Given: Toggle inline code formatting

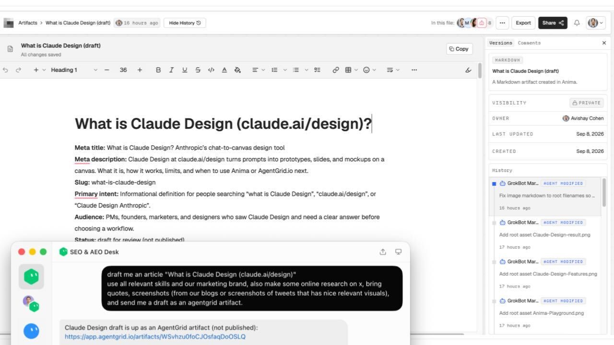Looking at the screenshot, I should point(211,70).
